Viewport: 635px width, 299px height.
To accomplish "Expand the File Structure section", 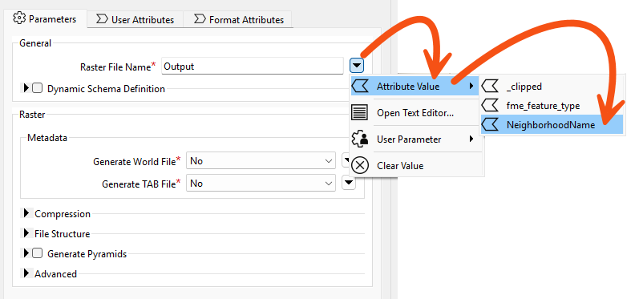I will [x=26, y=233].
